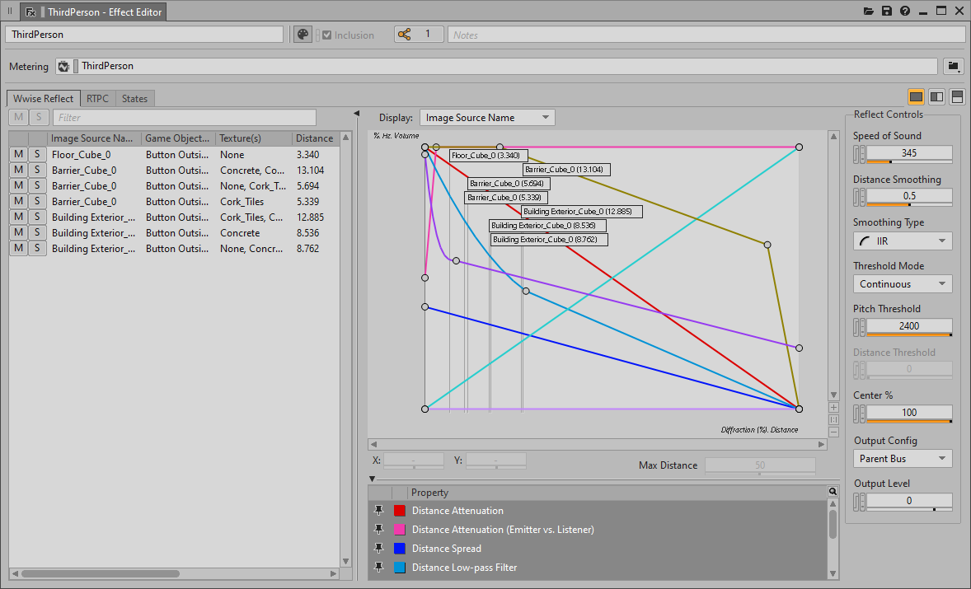Switch to single panel layout view
Screen dimensions: 971x589
(x=916, y=97)
